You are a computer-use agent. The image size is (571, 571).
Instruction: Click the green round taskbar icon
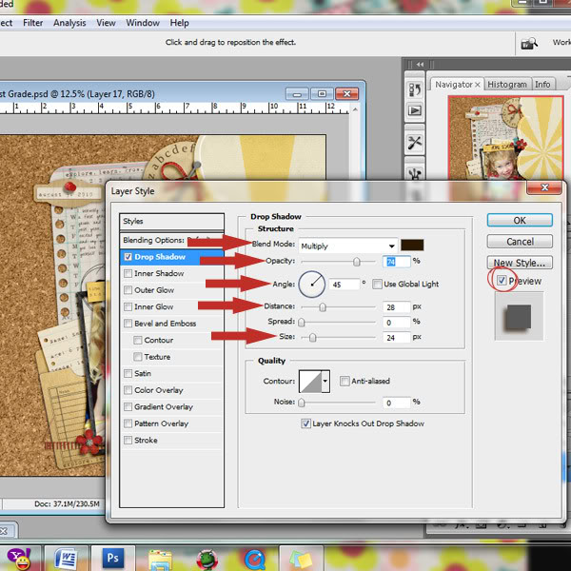(x=207, y=560)
